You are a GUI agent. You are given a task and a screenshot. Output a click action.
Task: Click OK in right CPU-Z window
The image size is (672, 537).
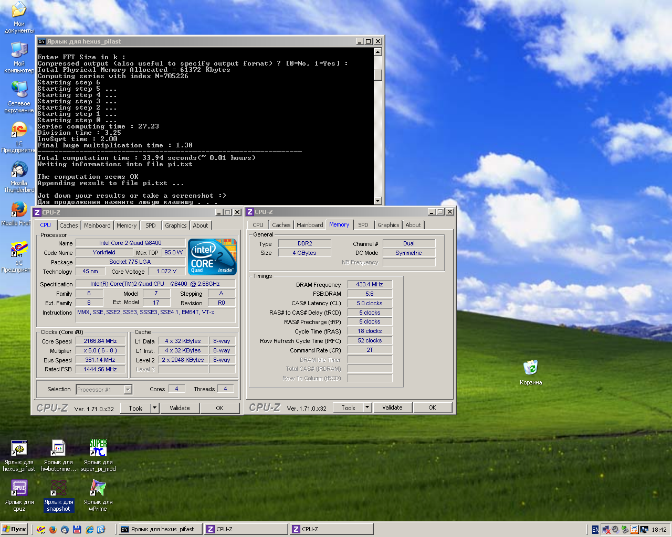433,407
